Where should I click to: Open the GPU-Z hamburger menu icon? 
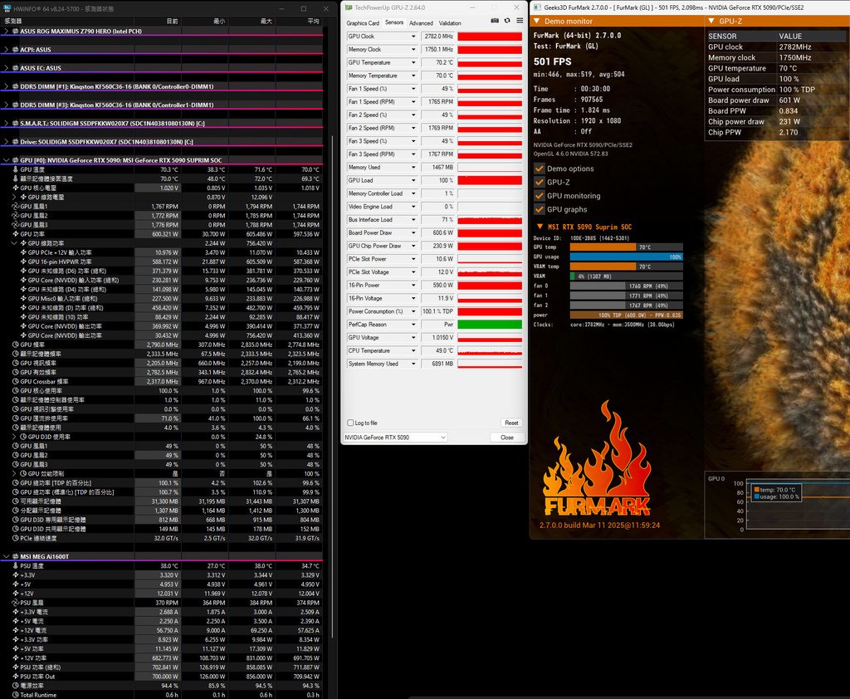point(520,21)
